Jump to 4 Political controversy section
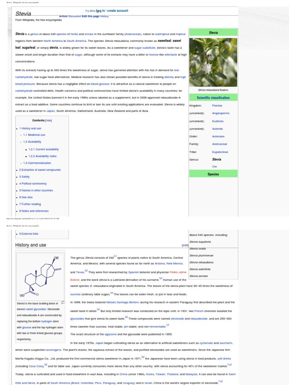This screenshot has width=289, height=385. pyautogui.click(x=33, y=183)
